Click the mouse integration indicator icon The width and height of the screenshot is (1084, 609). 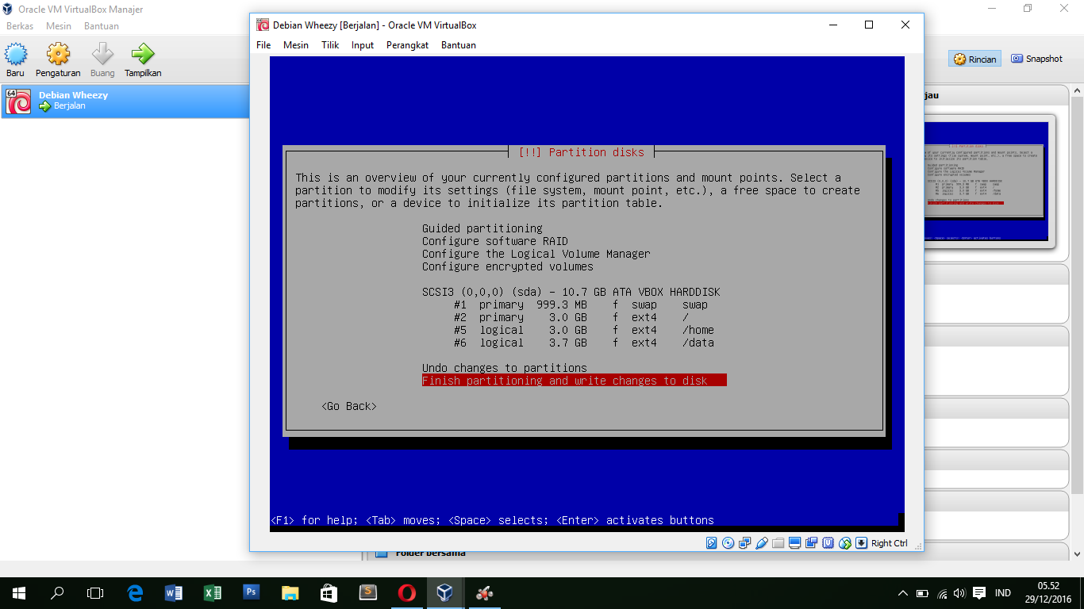pos(845,543)
